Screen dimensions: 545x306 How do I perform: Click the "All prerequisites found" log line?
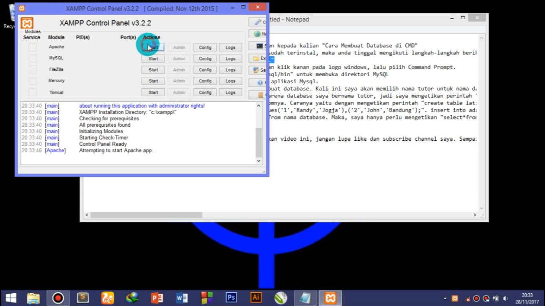[105, 125]
